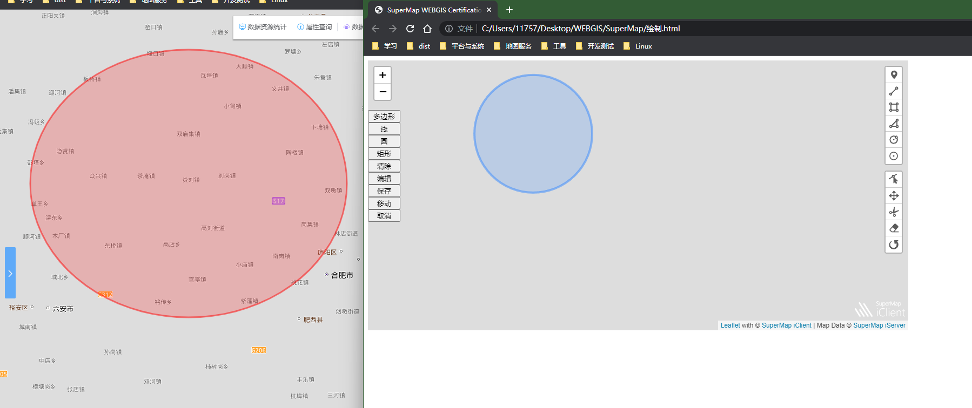Open the 平台与系统 bookmark folder

point(462,46)
